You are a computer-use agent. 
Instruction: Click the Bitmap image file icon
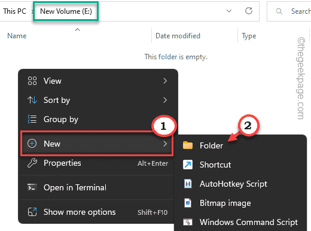pyautogui.click(x=188, y=203)
